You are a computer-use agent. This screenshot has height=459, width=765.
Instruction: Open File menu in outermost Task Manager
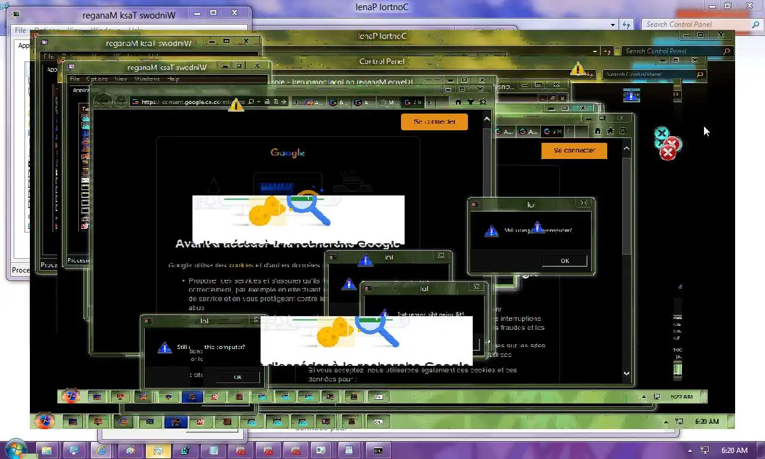click(x=20, y=30)
